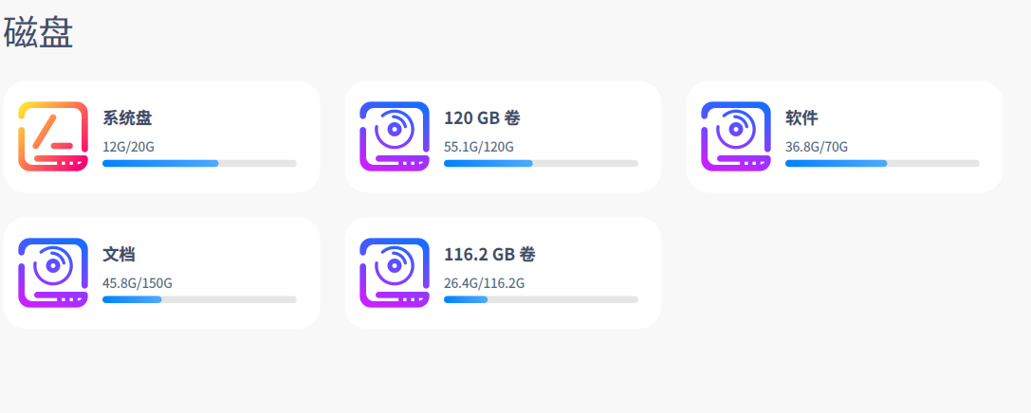
Task: Click the 120 GB 卷 usage bar
Action: pos(541,164)
